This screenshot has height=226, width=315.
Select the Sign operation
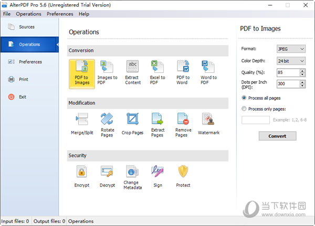tap(157, 176)
